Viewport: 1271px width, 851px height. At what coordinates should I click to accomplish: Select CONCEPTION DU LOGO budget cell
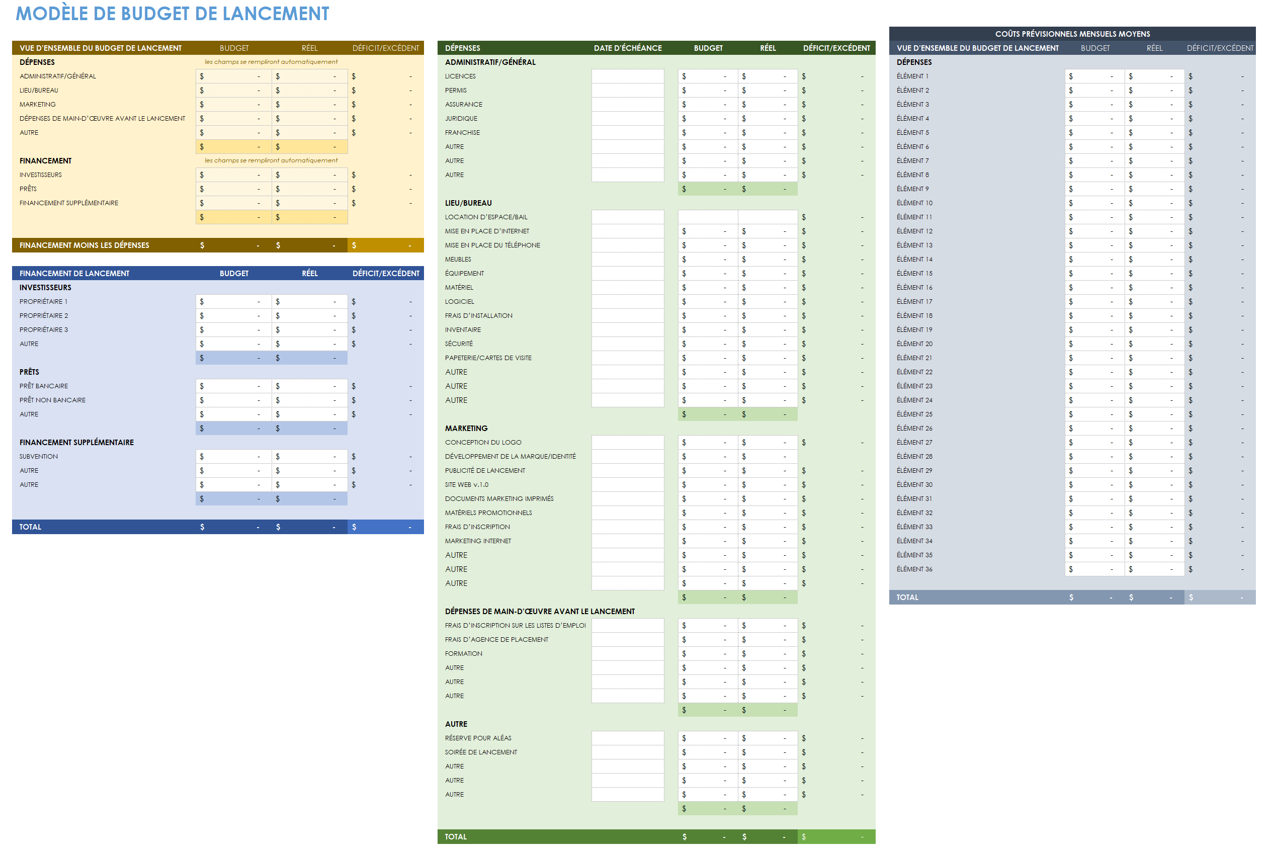coord(708,443)
